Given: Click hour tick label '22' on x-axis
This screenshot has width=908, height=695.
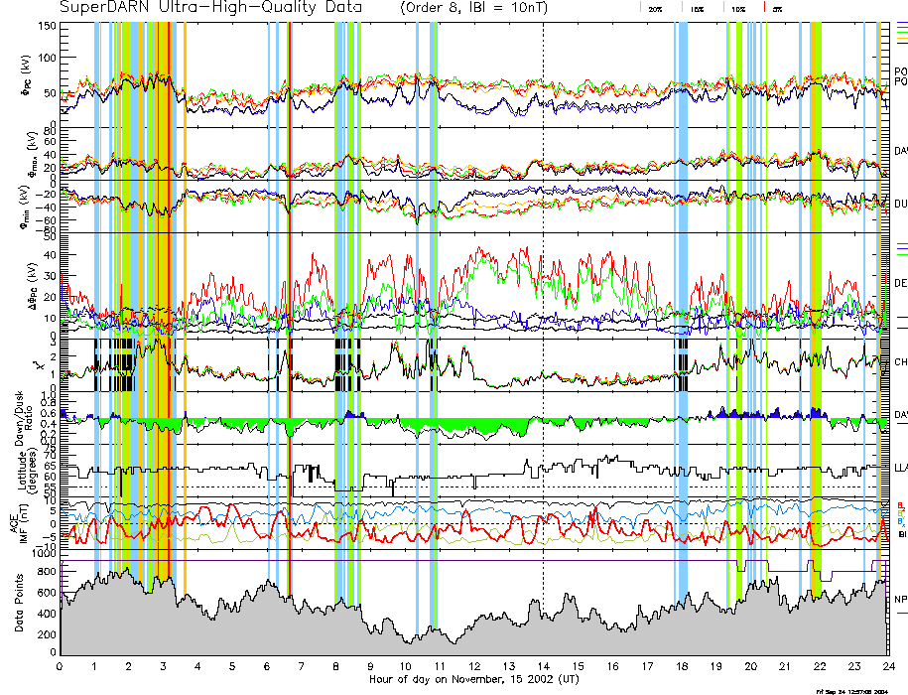Looking at the screenshot, I should (820, 666).
